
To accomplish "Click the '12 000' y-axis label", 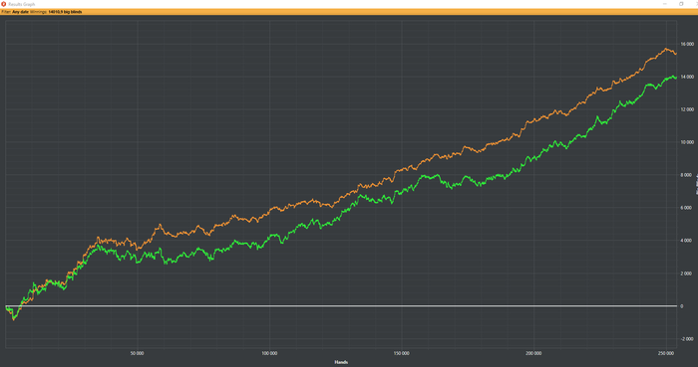I will [687, 109].
